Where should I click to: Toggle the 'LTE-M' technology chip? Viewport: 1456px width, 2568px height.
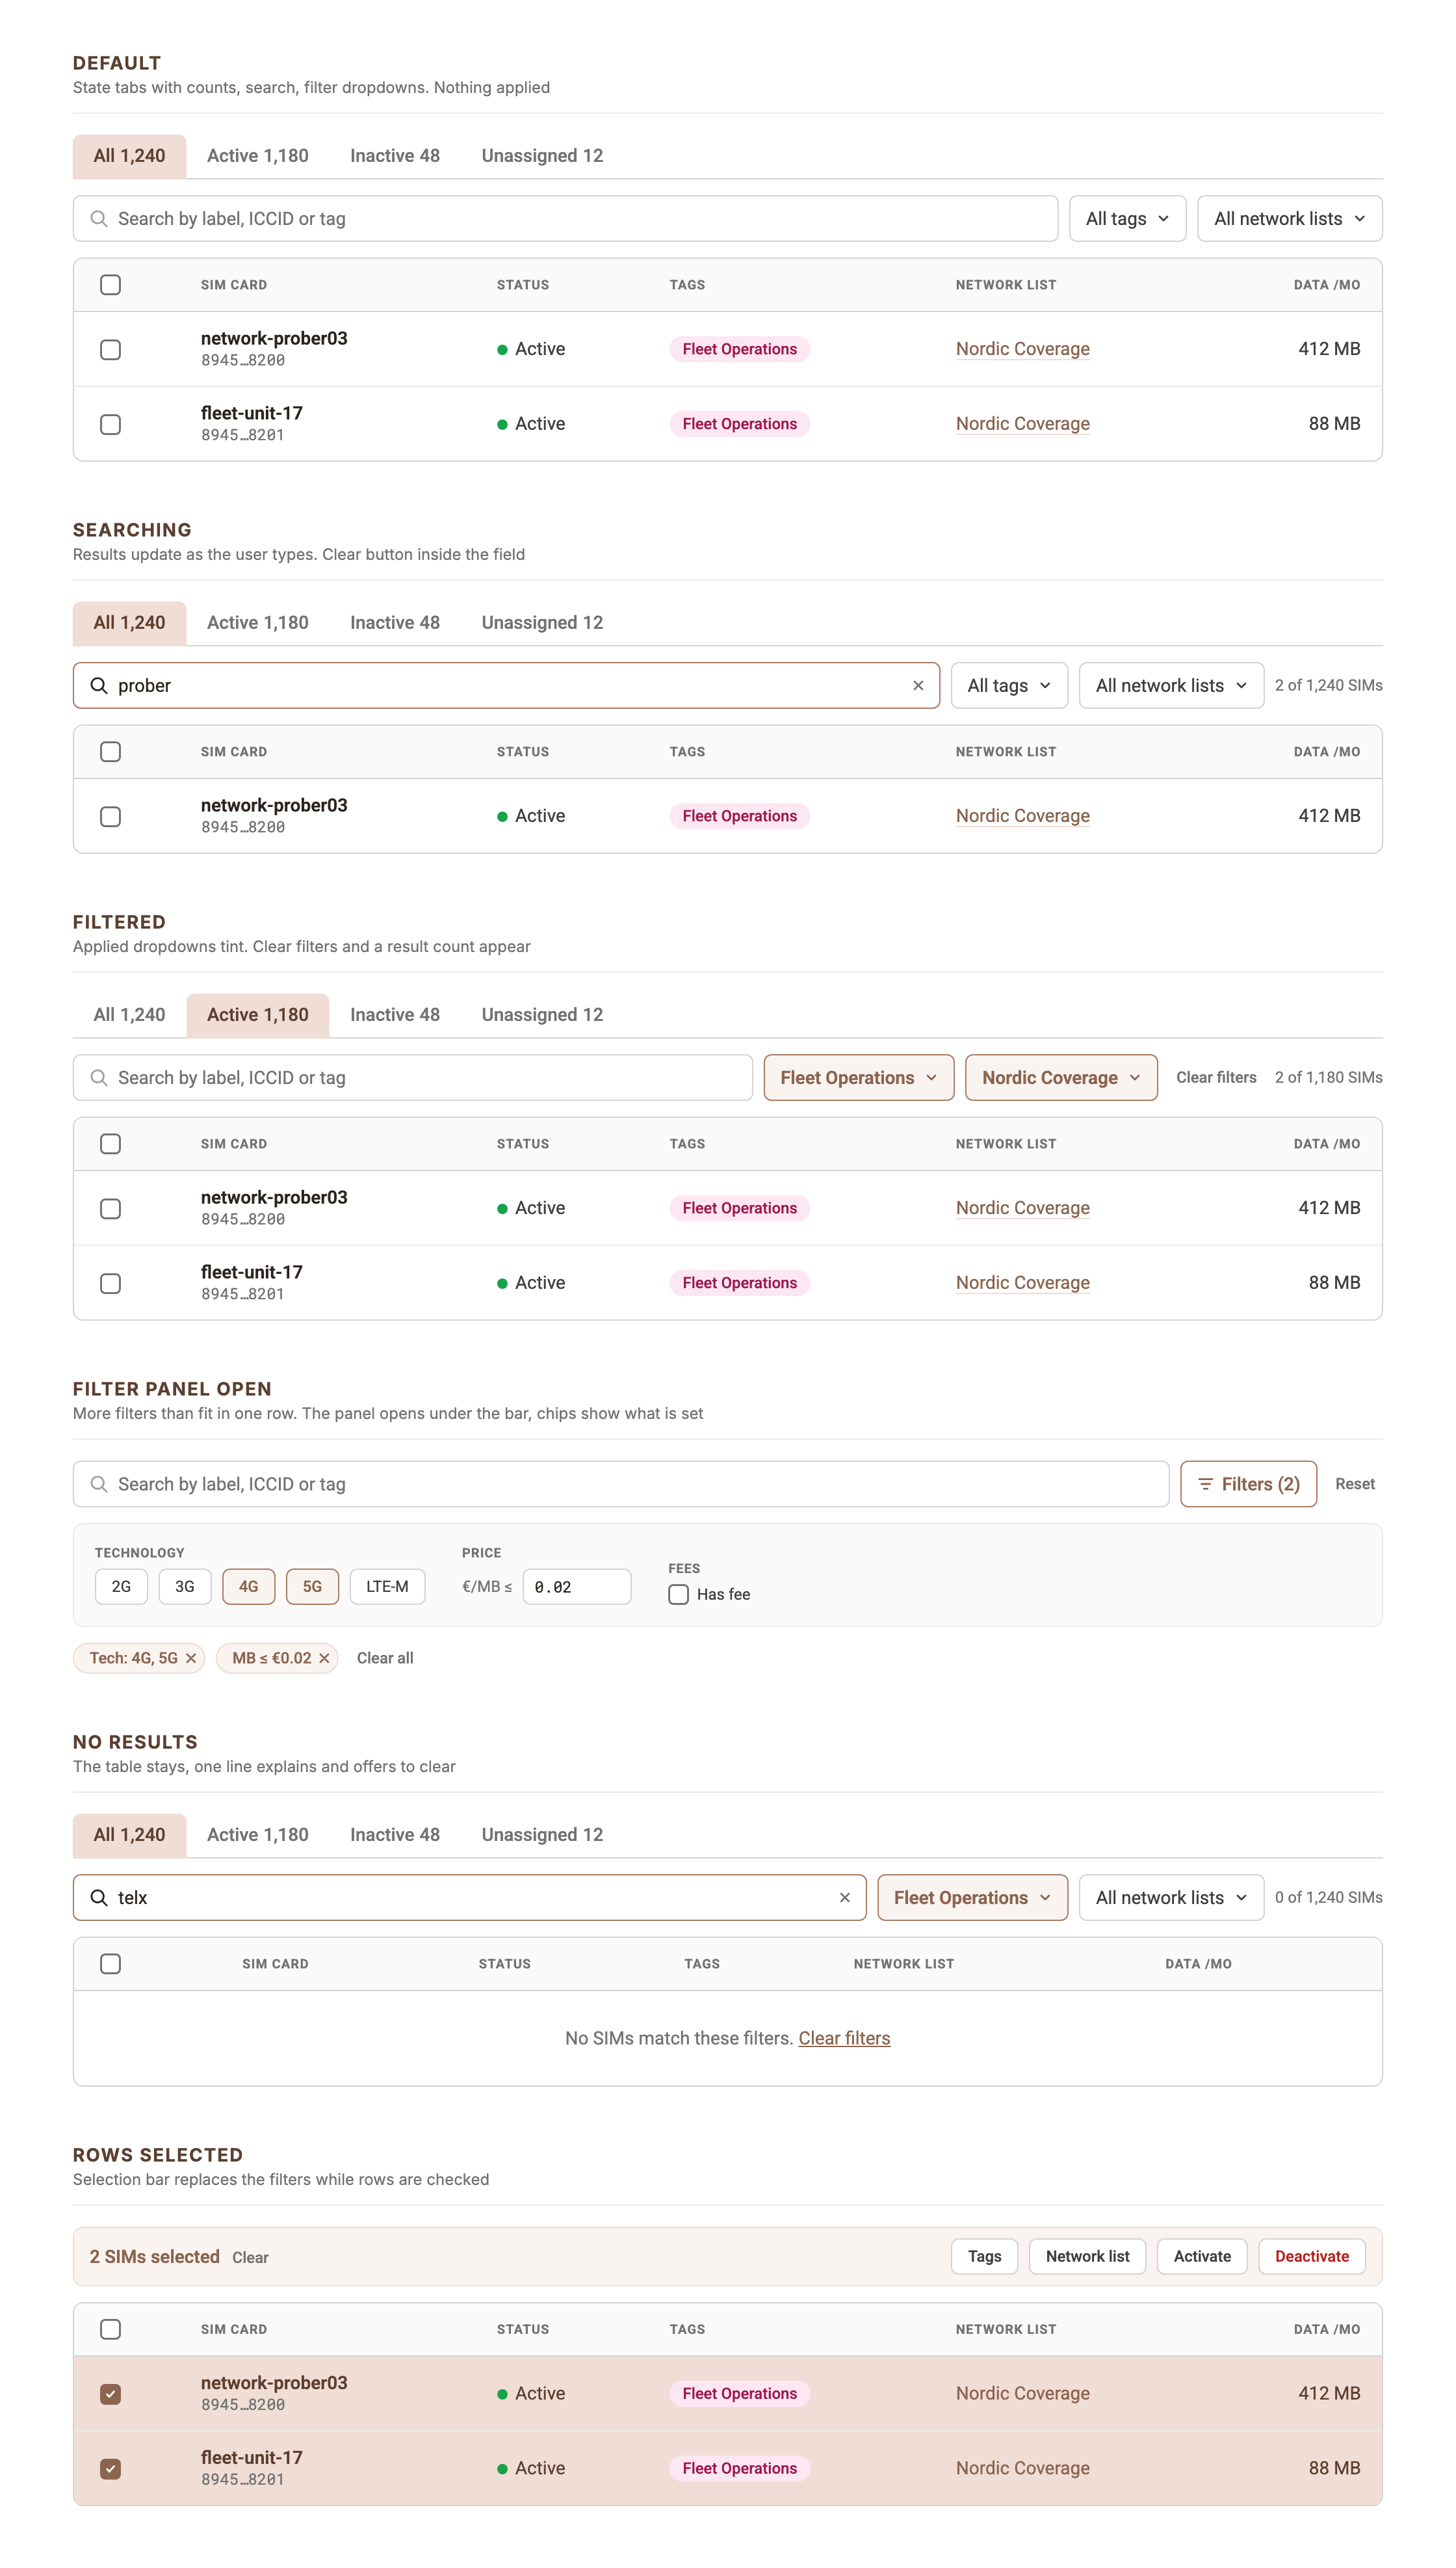pos(387,1587)
